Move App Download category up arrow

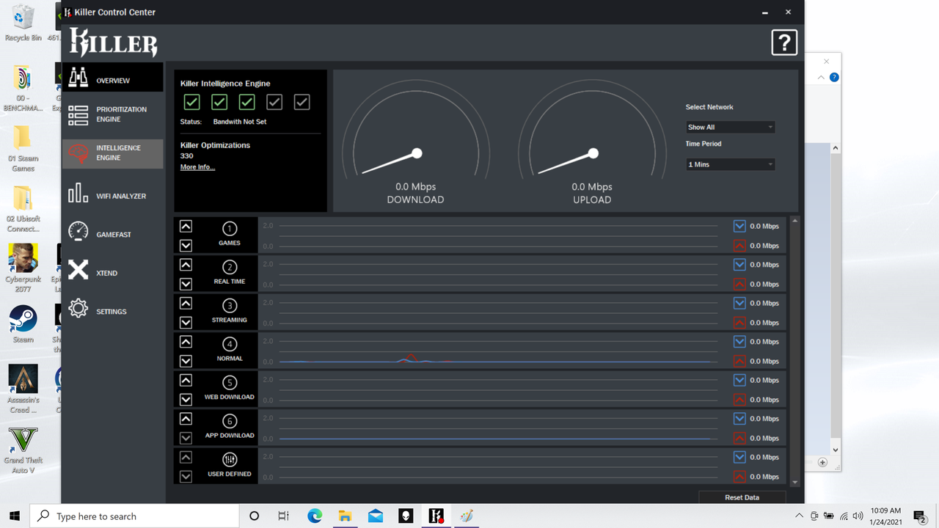click(186, 419)
